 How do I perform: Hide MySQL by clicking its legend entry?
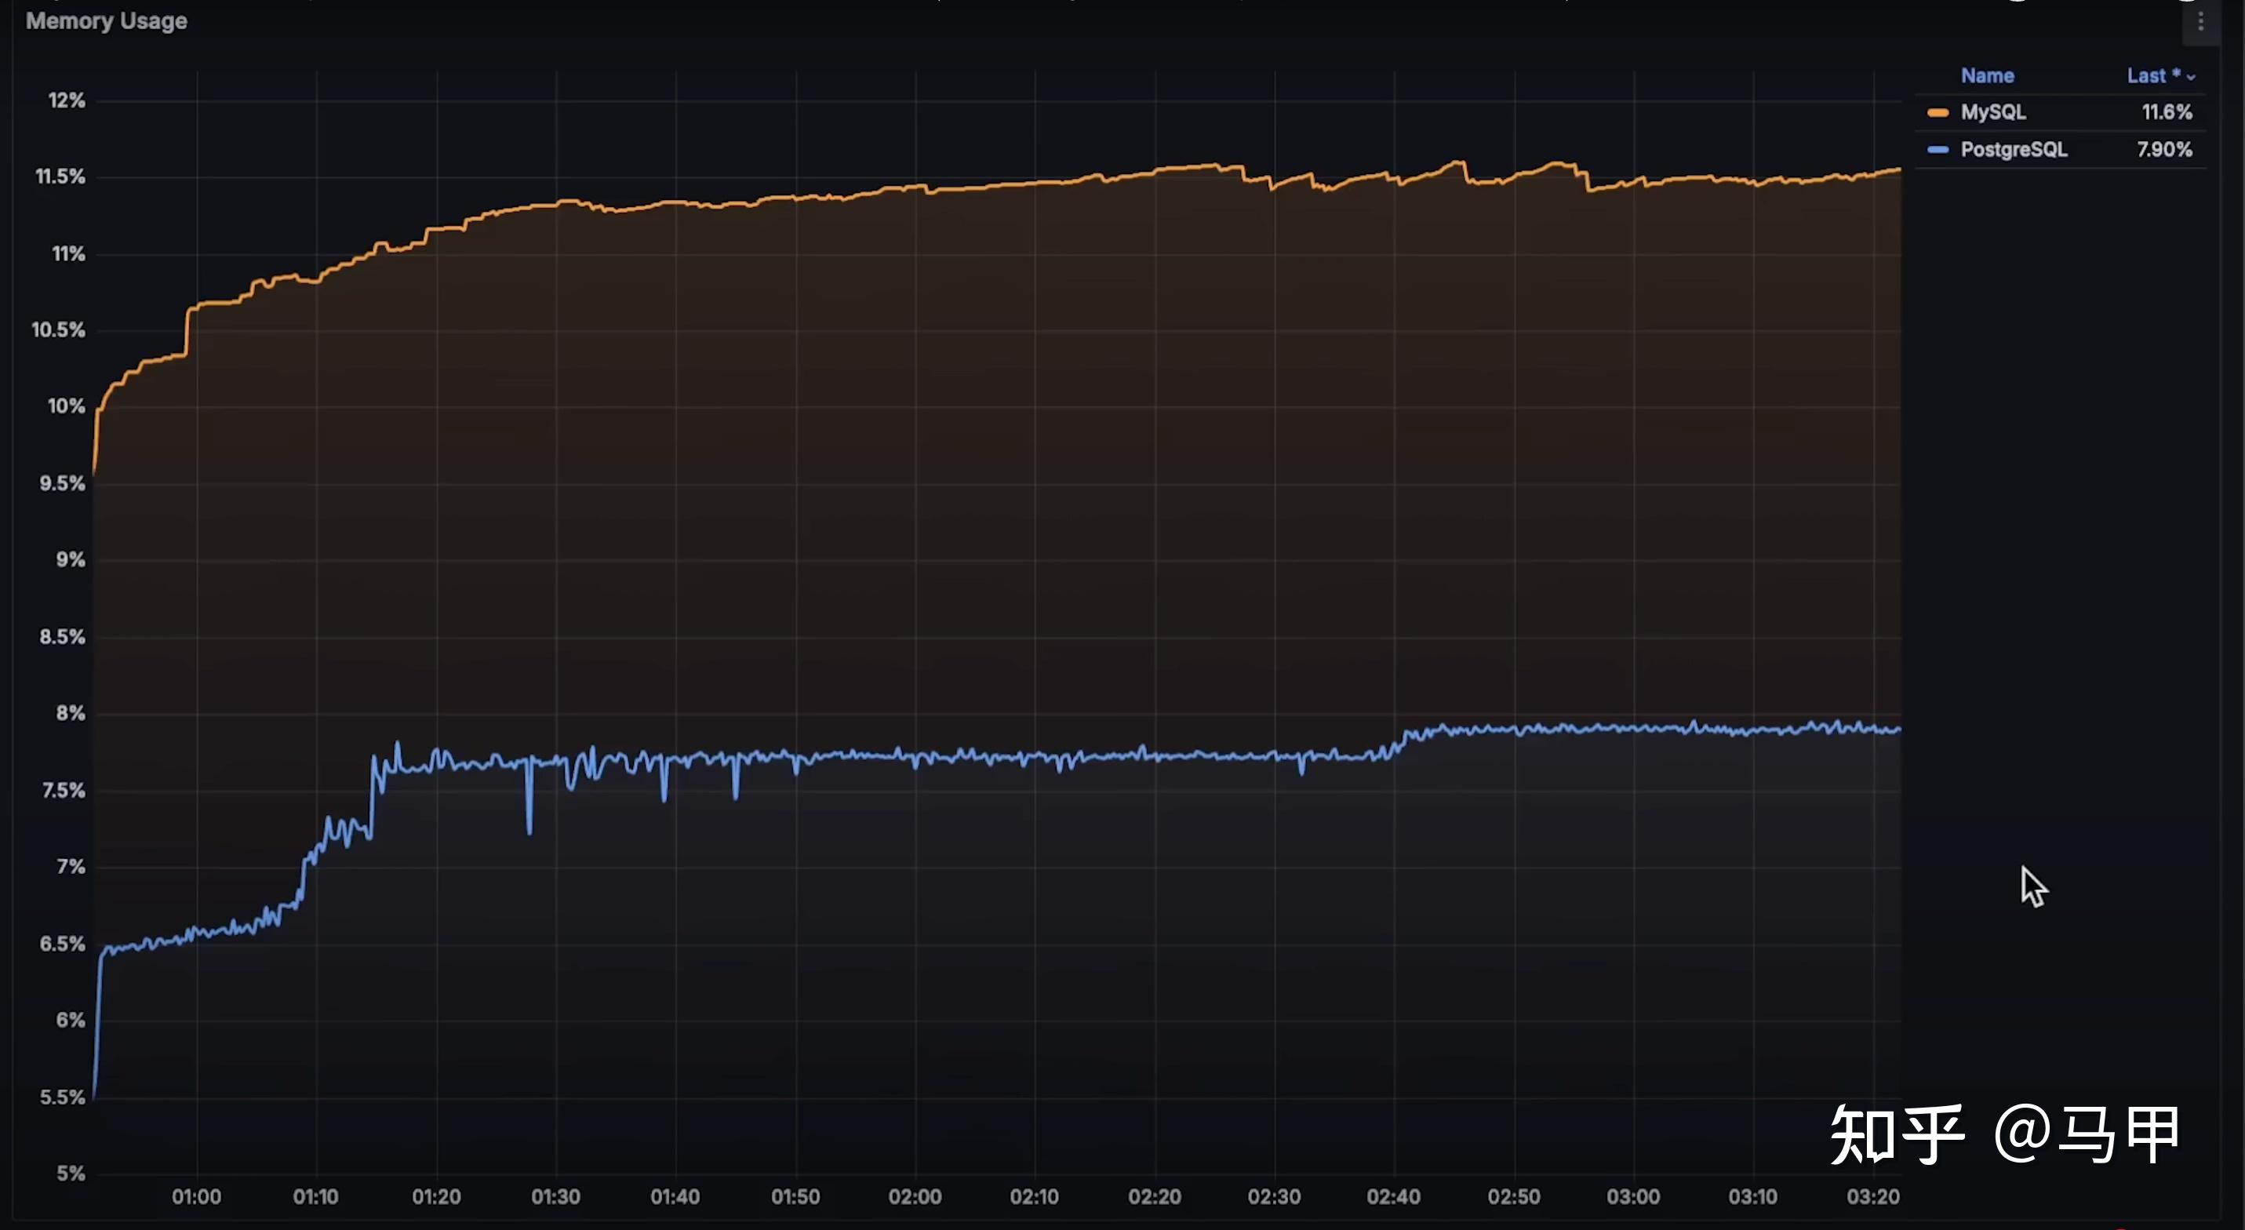point(1993,112)
